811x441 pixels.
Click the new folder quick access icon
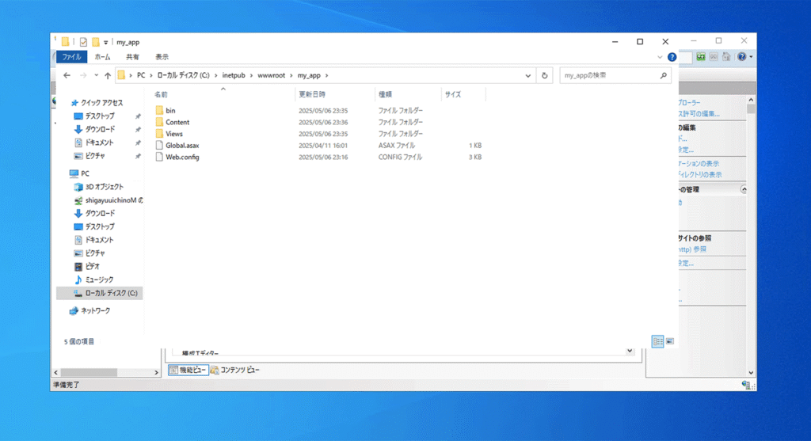(96, 42)
